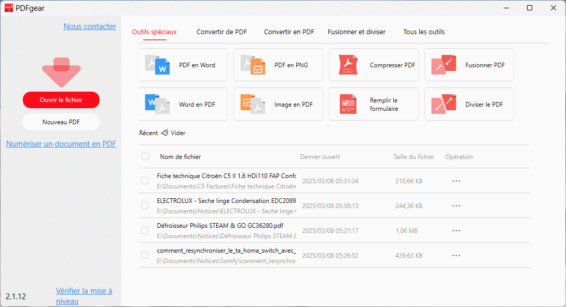Click the Compresser PDF tool icon
Image resolution: width=566 pixels, height=307 pixels.
[348, 65]
